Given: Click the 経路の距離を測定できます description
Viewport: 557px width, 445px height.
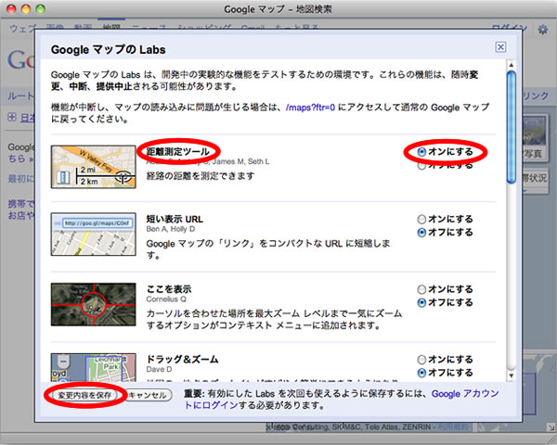Looking at the screenshot, I should tap(201, 176).
